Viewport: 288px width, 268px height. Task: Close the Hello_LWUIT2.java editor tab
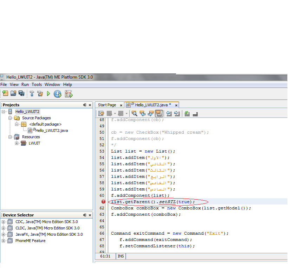click(176, 105)
